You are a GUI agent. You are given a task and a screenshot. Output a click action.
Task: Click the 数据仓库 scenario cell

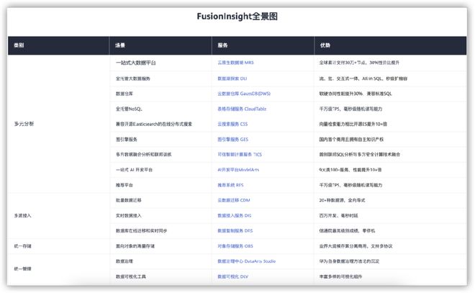[125, 94]
